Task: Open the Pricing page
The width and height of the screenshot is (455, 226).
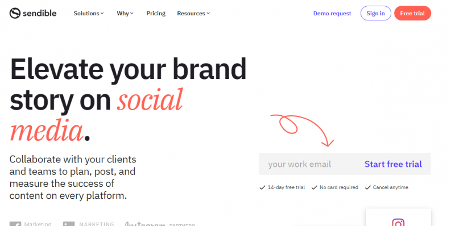Action: (156, 13)
